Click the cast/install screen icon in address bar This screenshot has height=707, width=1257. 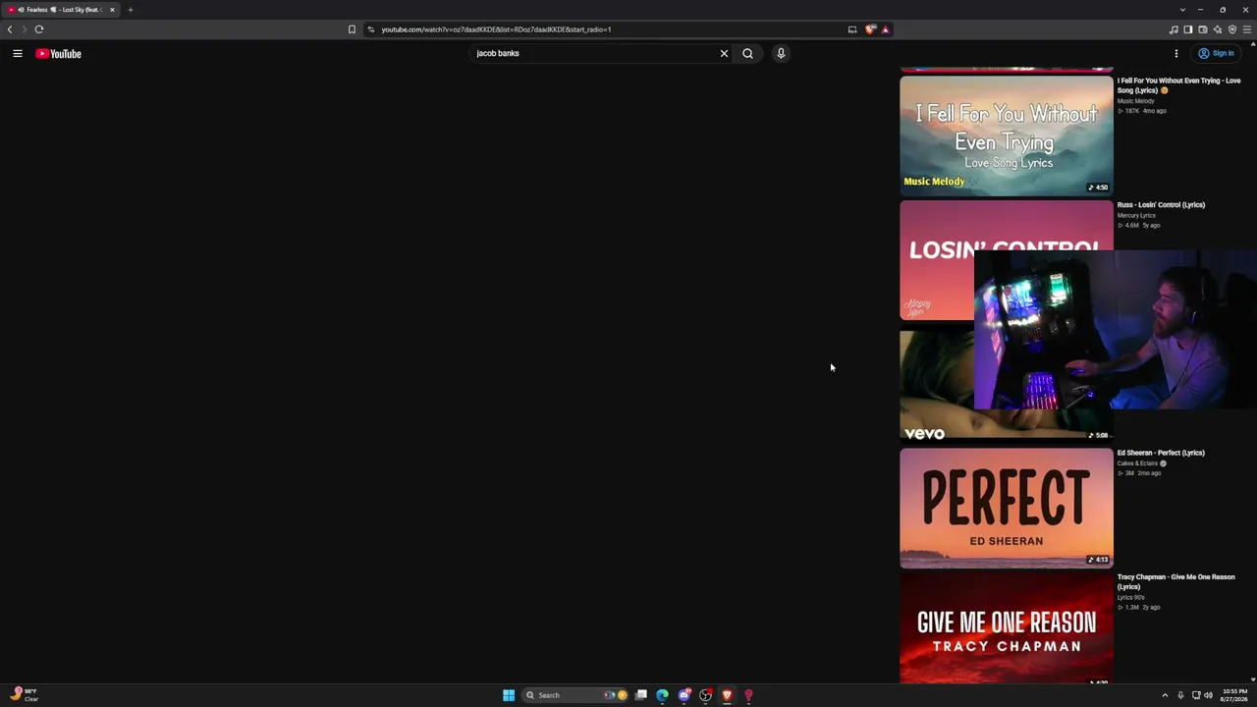click(852, 29)
